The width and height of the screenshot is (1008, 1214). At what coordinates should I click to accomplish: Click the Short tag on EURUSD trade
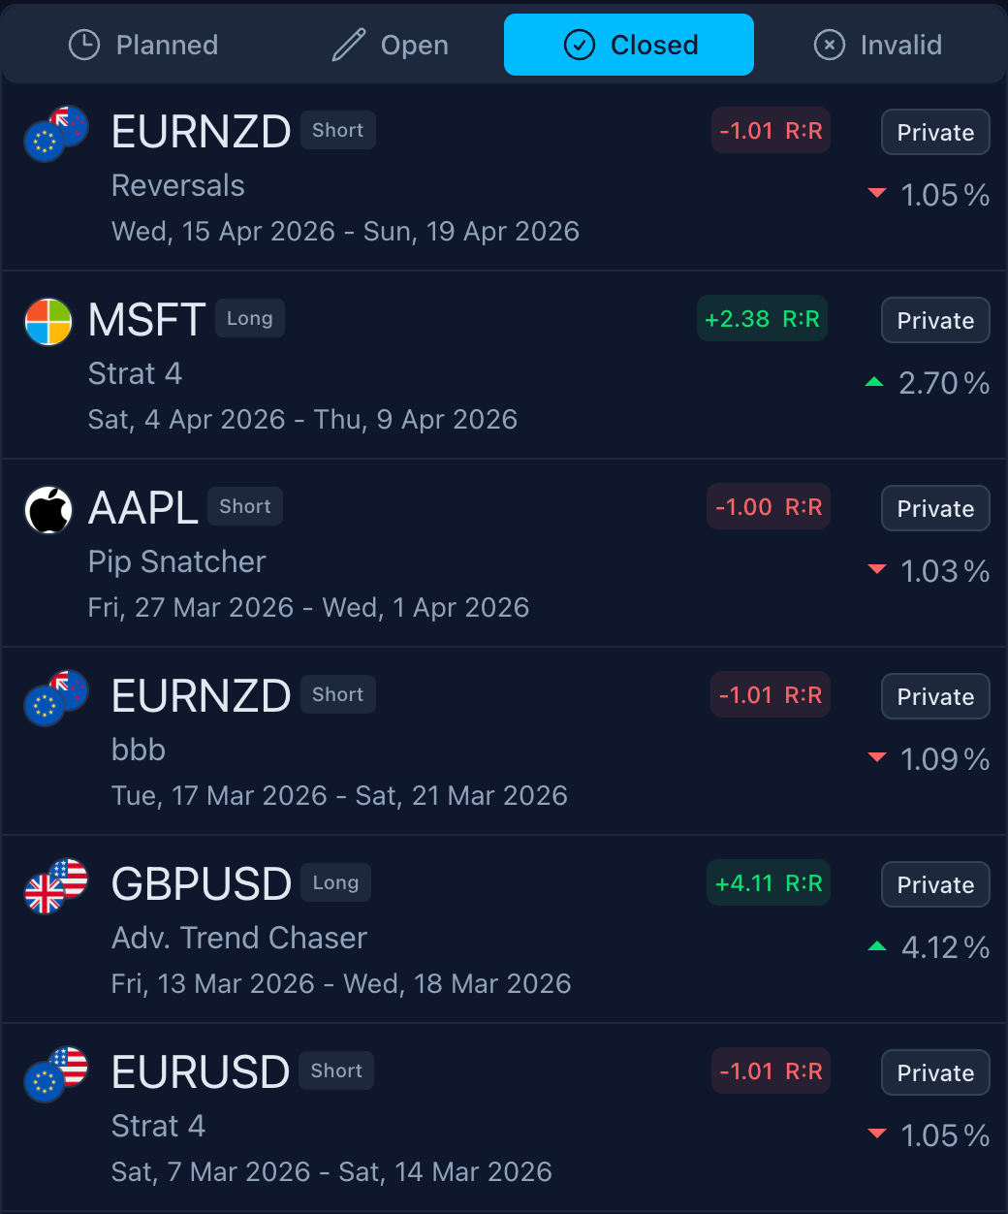tap(336, 1070)
